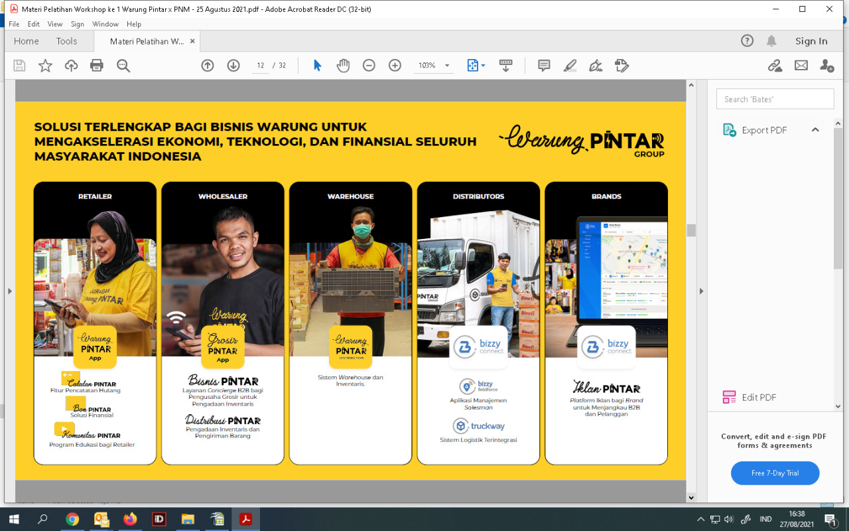Select the Hand pan tool
This screenshot has width=849, height=531.
tap(343, 66)
